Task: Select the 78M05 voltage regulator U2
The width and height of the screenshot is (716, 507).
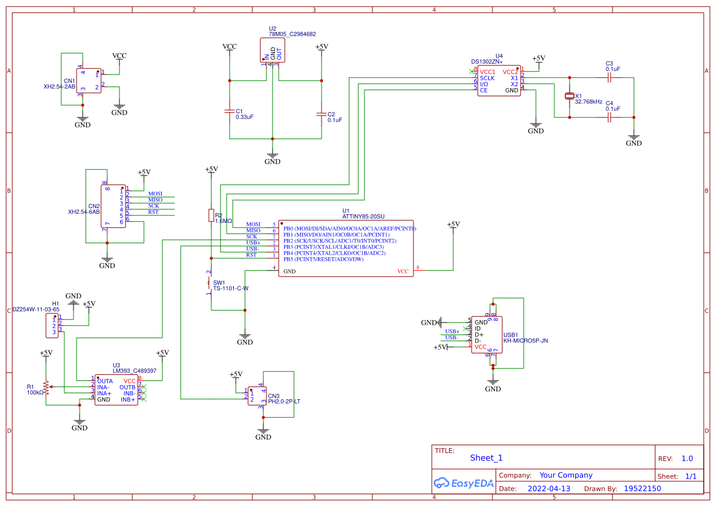Action: coord(271,49)
